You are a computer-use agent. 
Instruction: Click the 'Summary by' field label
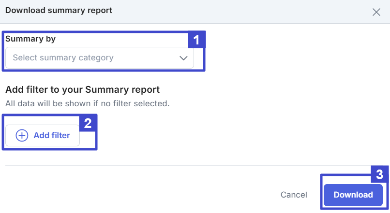coord(30,39)
